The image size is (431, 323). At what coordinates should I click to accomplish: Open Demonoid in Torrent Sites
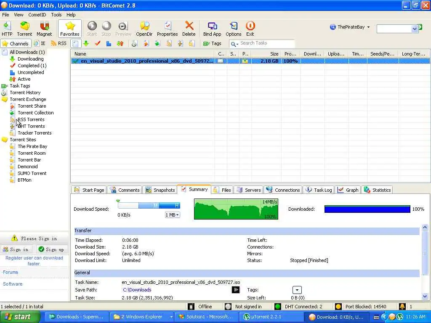pos(27,167)
